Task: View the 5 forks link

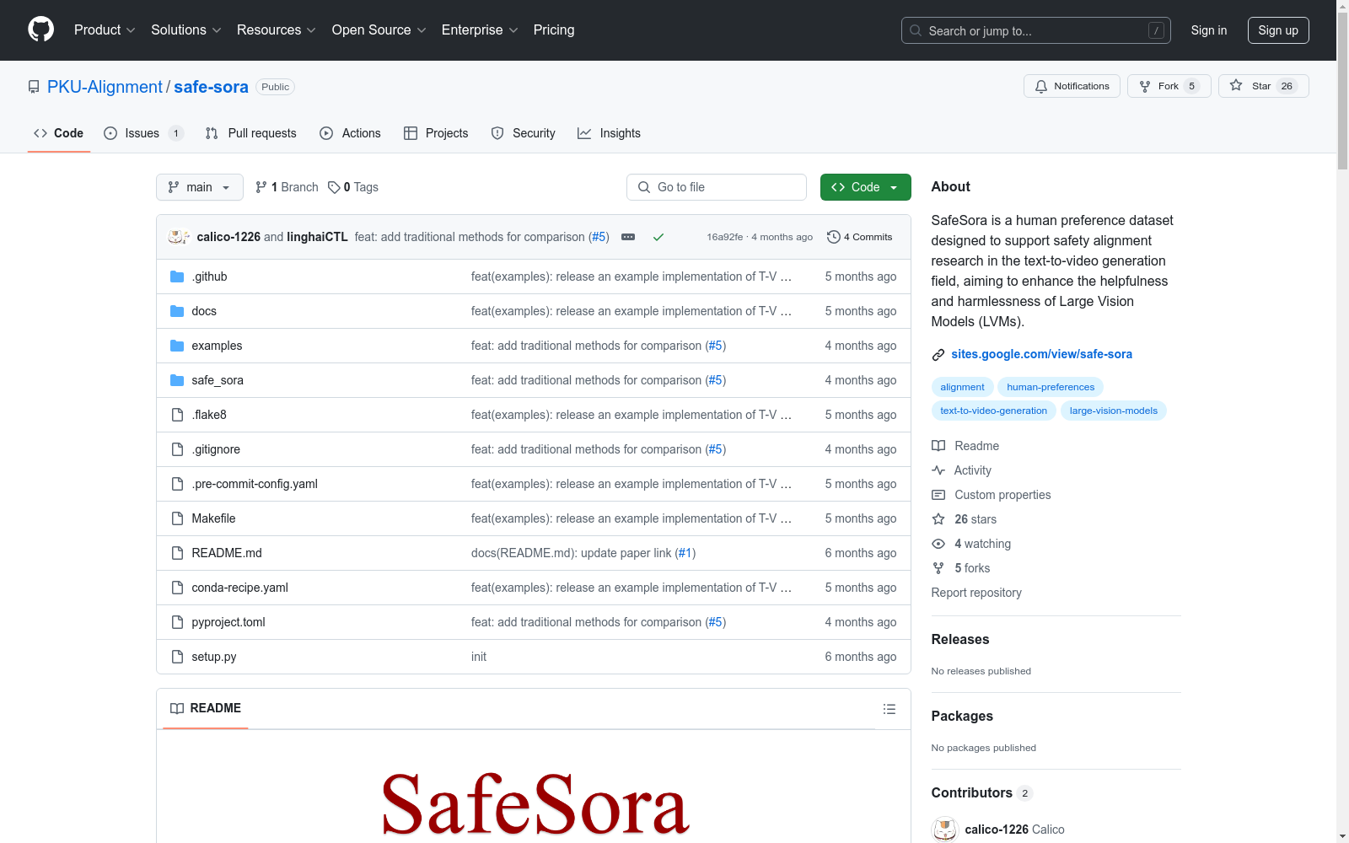Action: (961, 568)
